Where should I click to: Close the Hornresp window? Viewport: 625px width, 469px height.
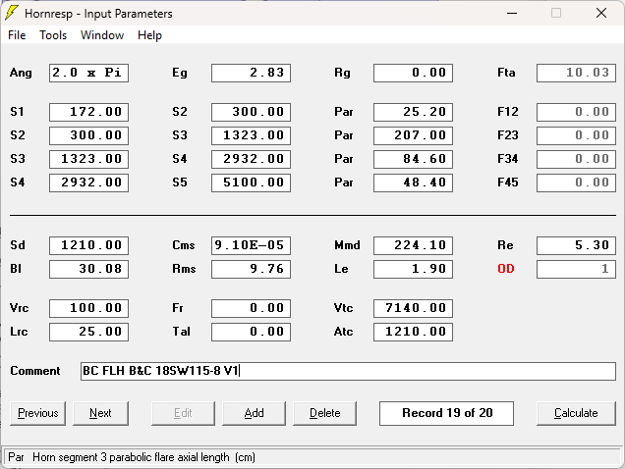(601, 13)
